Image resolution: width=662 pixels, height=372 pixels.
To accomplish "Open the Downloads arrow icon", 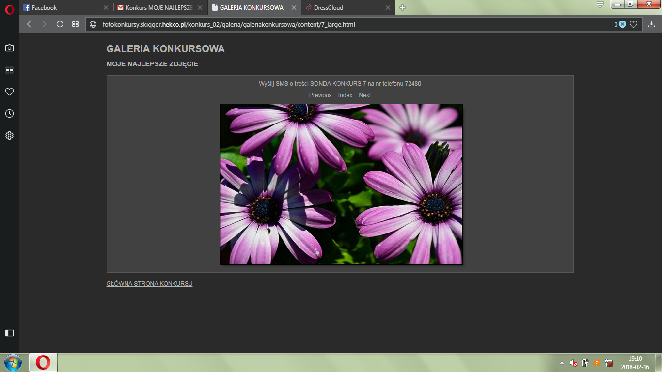I will [x=651, y=24].
